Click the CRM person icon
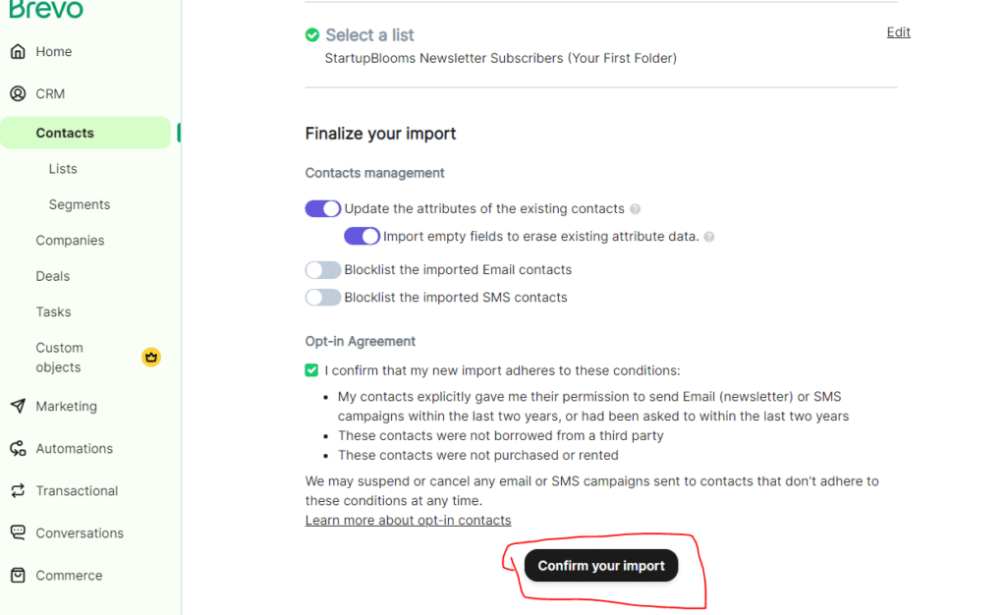Viewport: 1006px width, 615px height. 18,94
